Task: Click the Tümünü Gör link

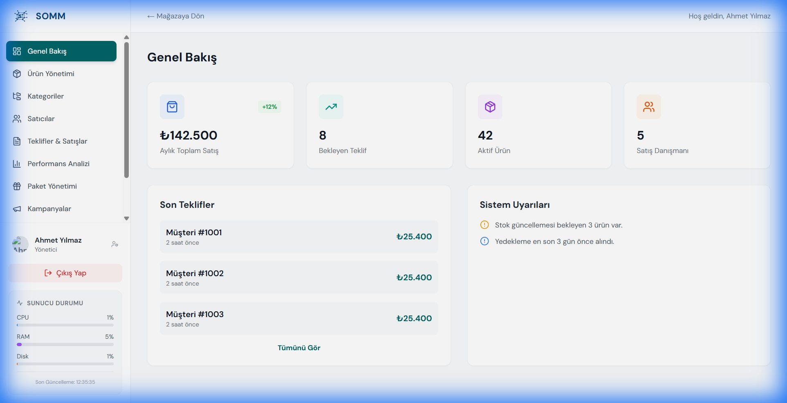Action: point(299,348)
